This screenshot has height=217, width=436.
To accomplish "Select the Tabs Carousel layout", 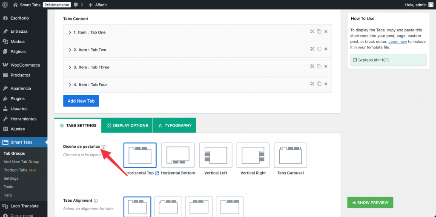I will pos(290,155).
